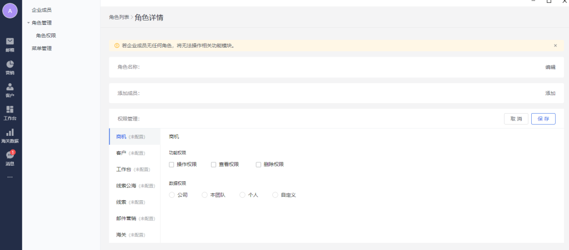Click the 保存 save button
569x250 pixels.
(543, 119)
